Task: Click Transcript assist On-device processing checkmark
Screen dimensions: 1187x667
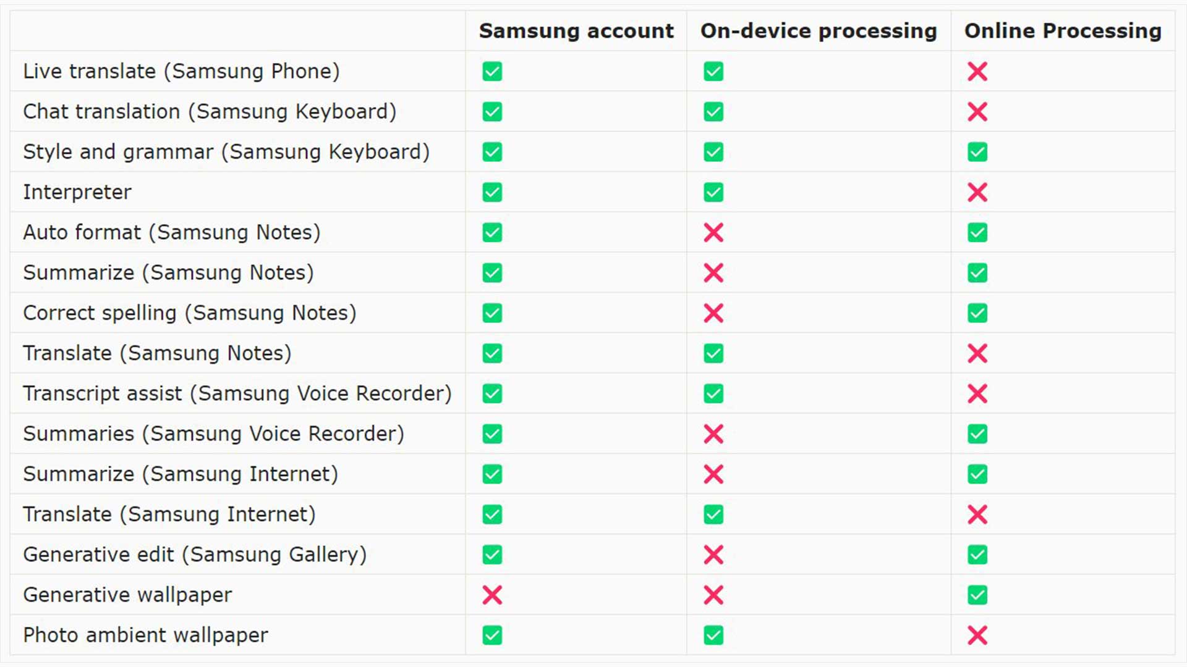Action: tap(713, 393)
